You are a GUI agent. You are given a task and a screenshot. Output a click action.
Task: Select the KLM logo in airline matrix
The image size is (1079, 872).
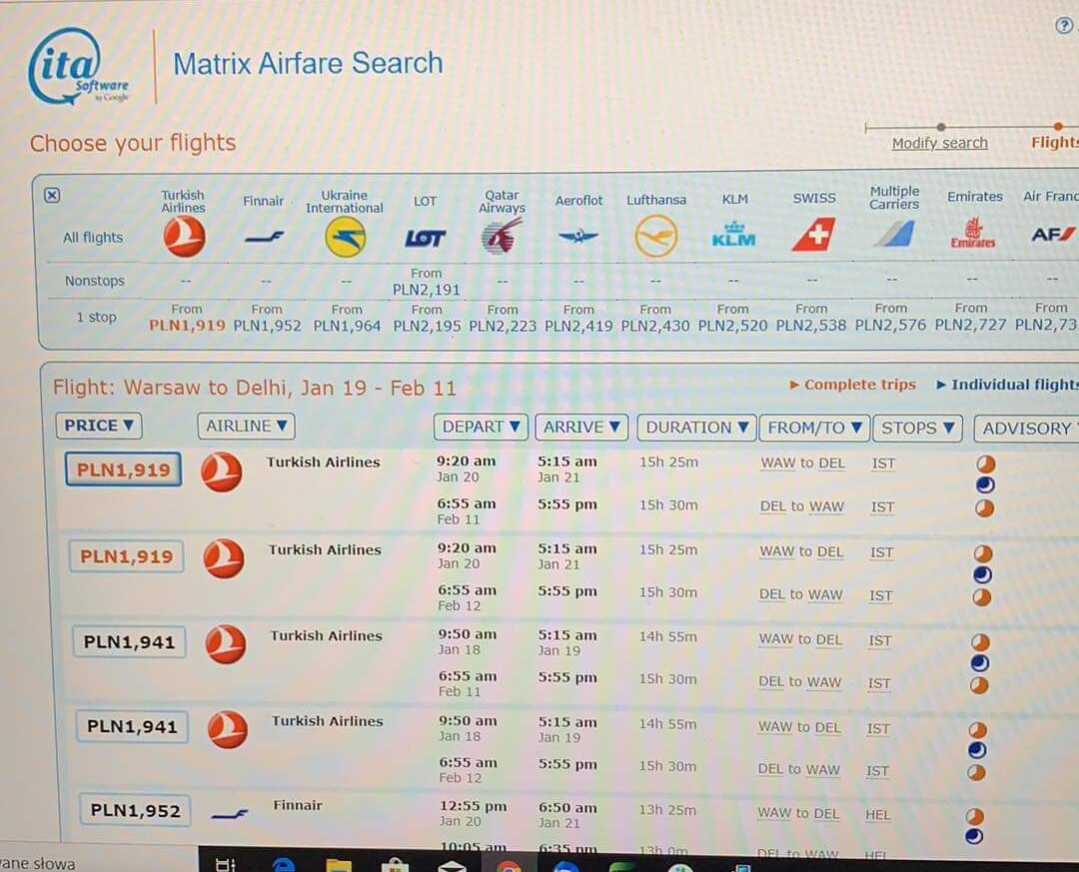pyautogui.click(x=733, y=234)
